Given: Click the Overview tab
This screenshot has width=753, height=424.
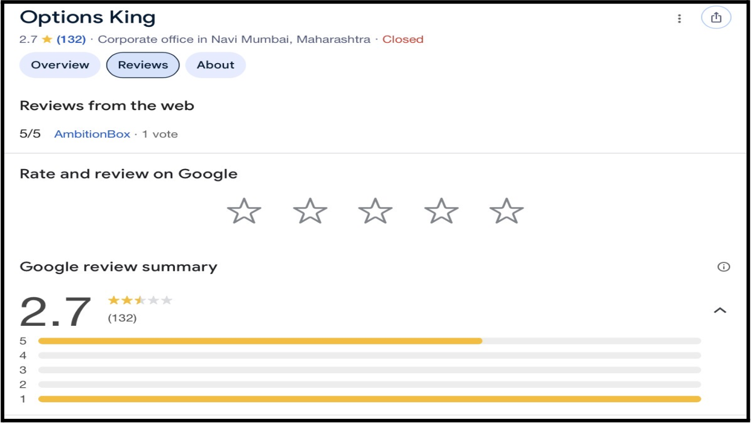Looking at the screenshot, I should click(x=59, y=65).
